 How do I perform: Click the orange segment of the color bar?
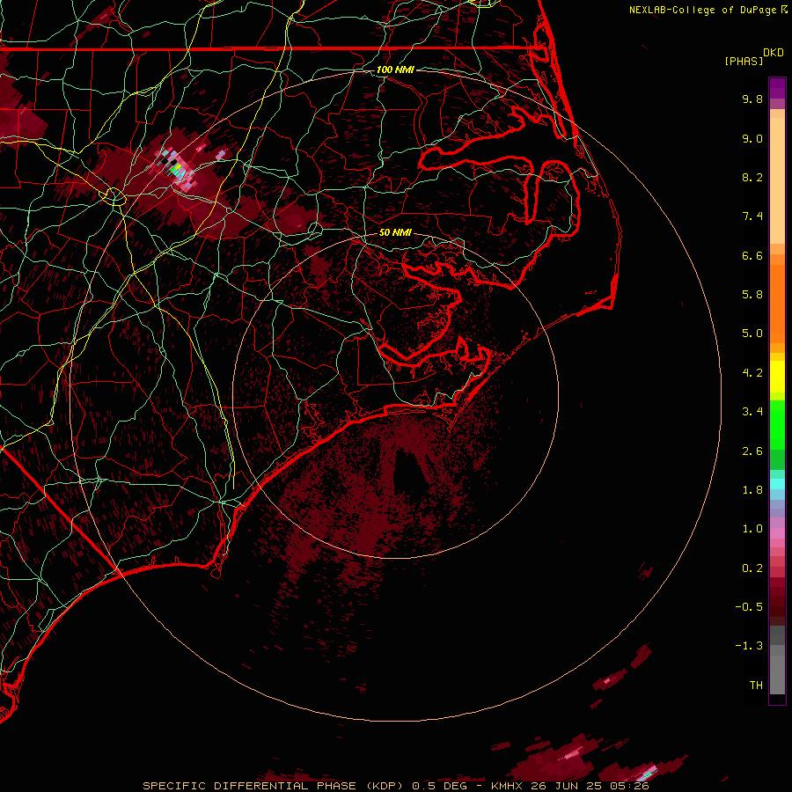pos(777,303)
